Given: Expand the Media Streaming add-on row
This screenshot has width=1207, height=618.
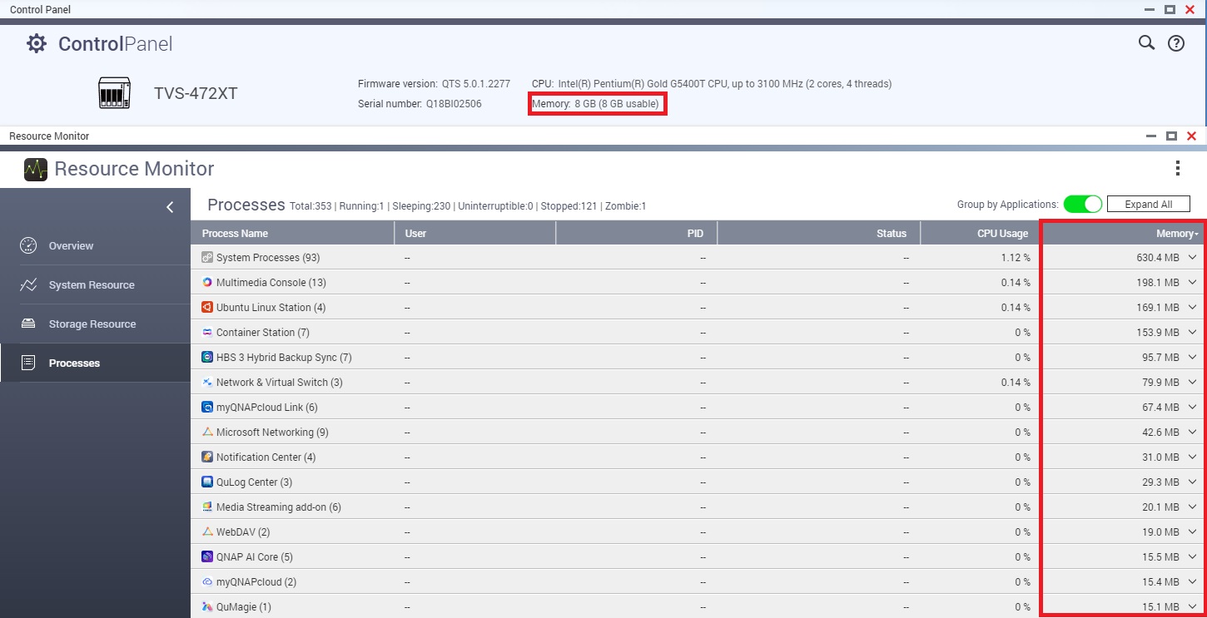Looking at the screenshot, I should tap(1192, 507).
